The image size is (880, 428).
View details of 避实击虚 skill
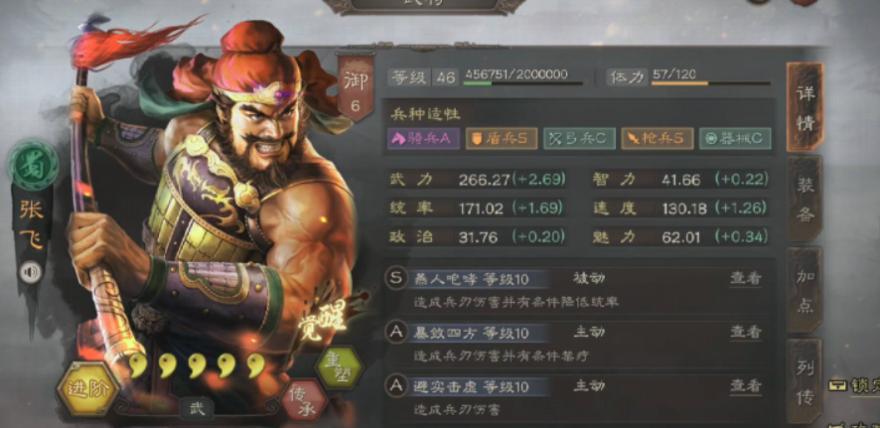(x=745, y=386)
